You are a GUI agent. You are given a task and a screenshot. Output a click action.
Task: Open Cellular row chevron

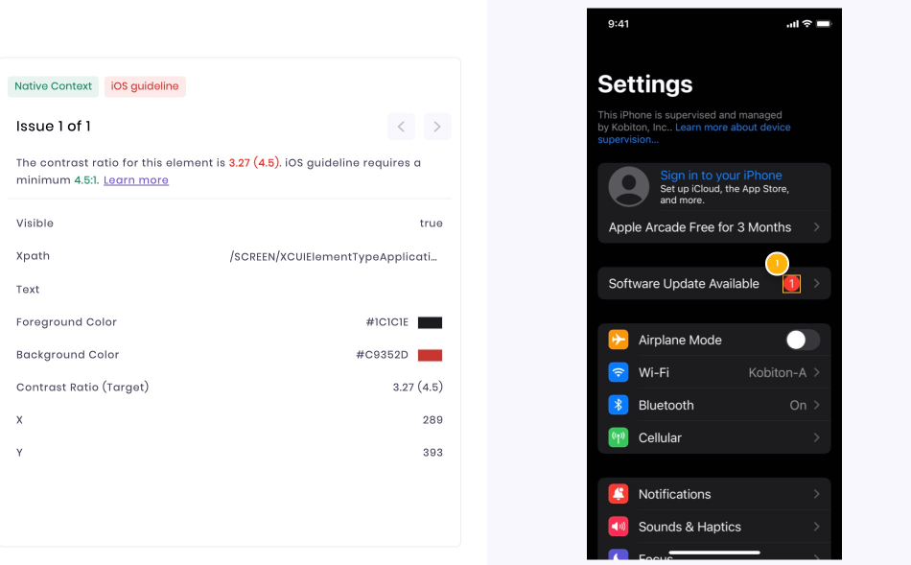[817, 437]
